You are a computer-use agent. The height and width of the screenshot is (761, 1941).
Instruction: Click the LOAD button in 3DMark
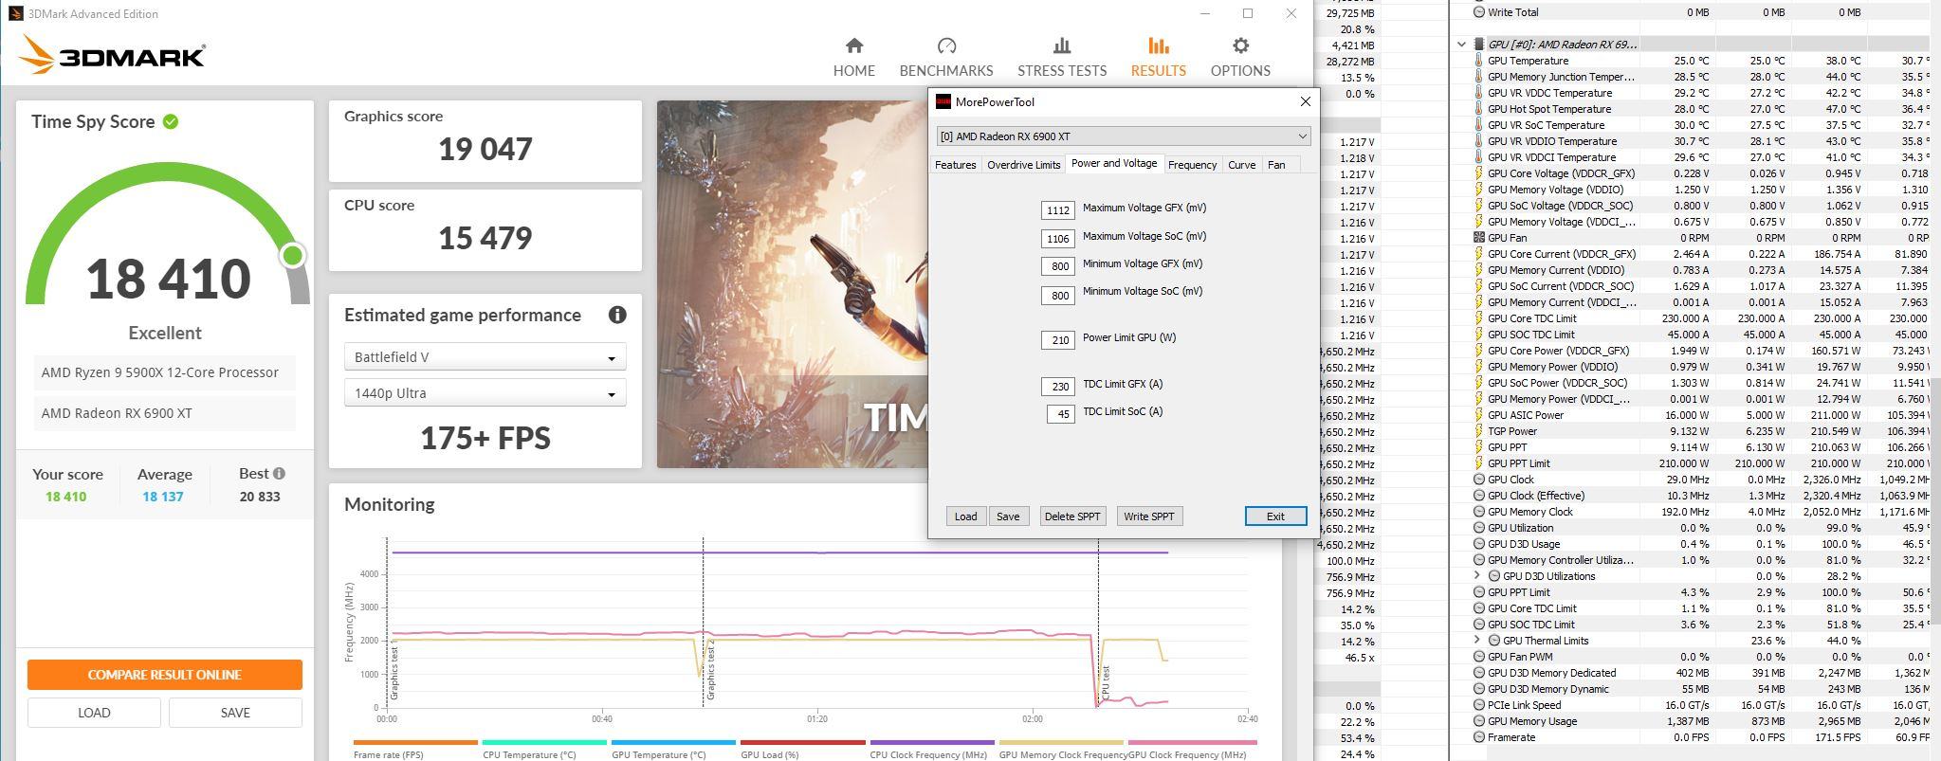click(94, 713)
